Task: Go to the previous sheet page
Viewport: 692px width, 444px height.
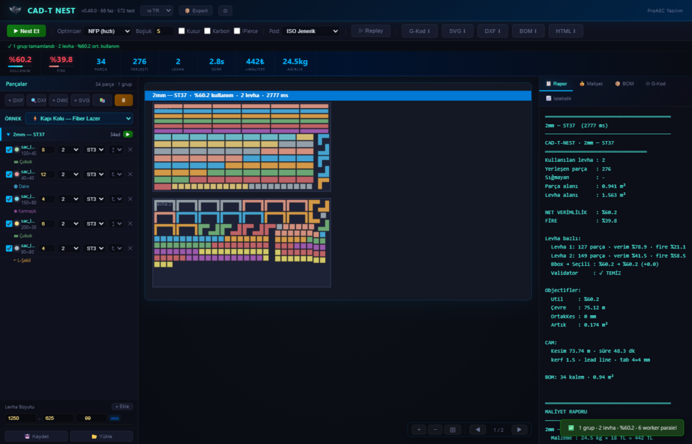Action: [x=478, y=429]
